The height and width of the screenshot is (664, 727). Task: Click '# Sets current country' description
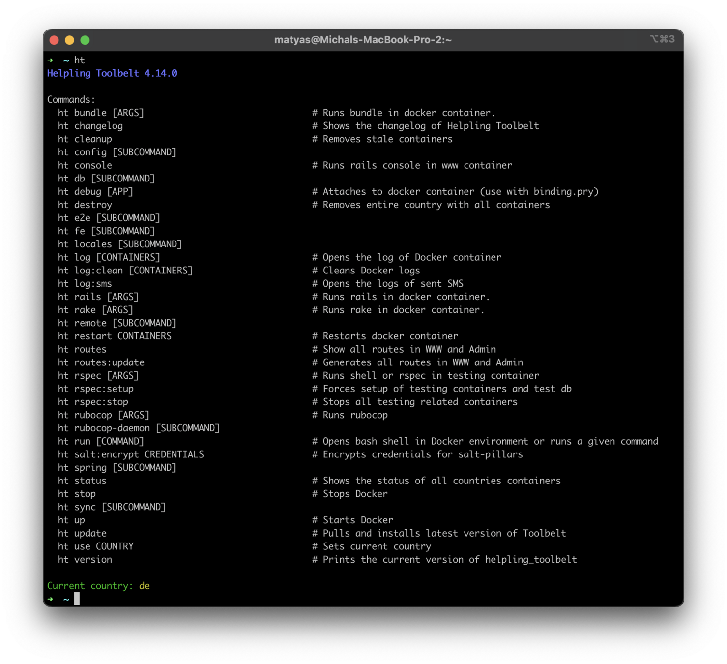point(372,547)
